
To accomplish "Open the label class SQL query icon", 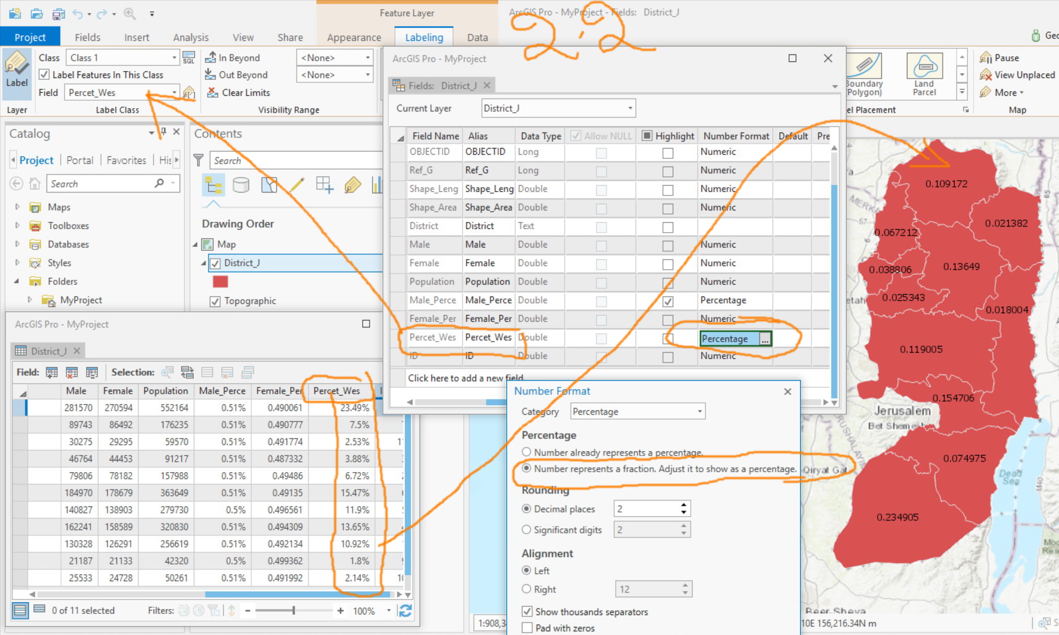I will click(x=189, y=58).
